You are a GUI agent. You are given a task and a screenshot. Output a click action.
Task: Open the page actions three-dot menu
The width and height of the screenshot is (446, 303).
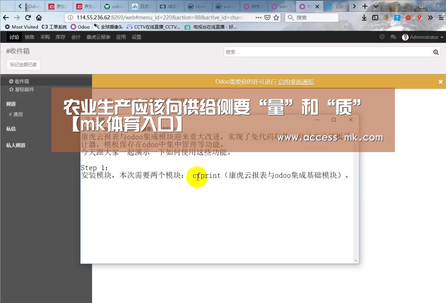click(x=258, y=18)
